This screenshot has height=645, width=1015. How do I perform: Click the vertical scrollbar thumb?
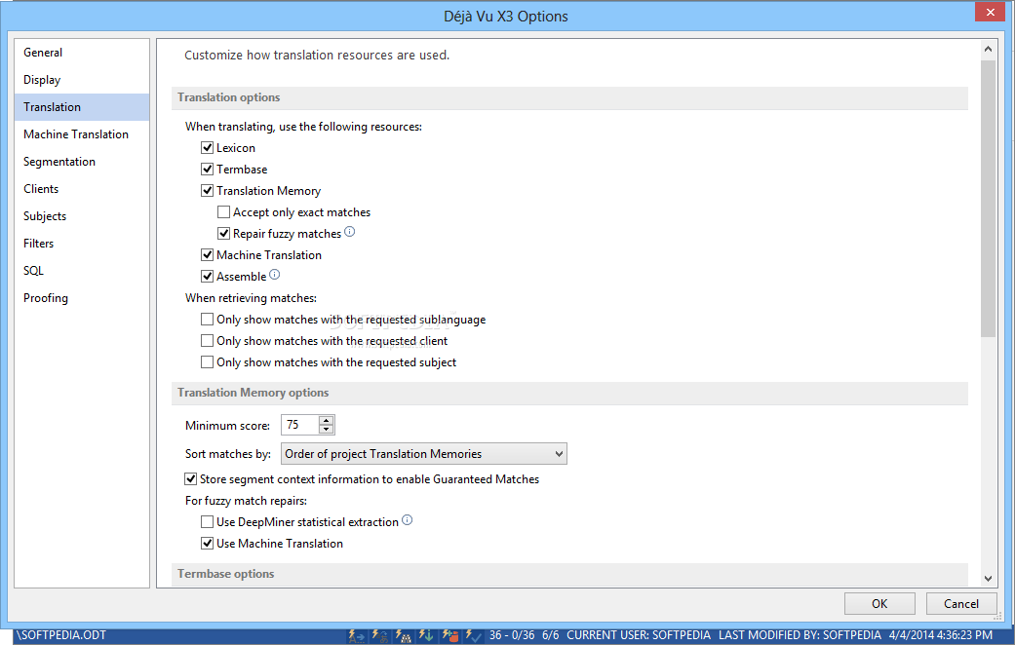[x=988, y=199]
